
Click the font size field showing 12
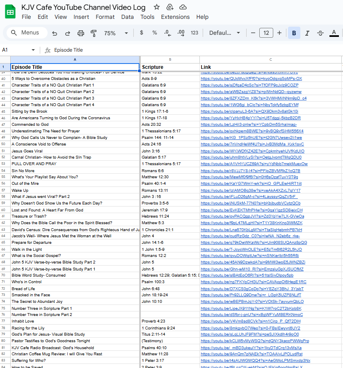tap(266, 33)
